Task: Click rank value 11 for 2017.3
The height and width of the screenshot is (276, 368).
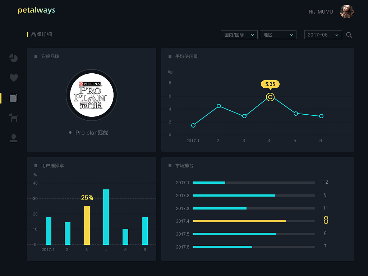Action: tap(325, 208)
